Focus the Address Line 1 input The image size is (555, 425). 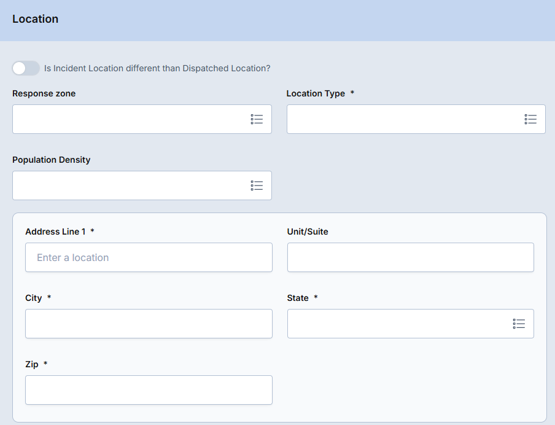click(149, 257)
